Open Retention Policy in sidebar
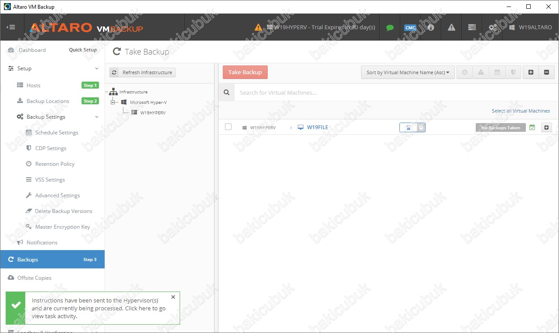Screen dimensions: 559x333 pyautogui.click(x=55, y=164)
